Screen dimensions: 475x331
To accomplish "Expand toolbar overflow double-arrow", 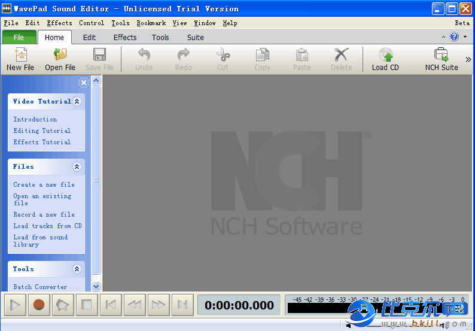I will [468, 59].
